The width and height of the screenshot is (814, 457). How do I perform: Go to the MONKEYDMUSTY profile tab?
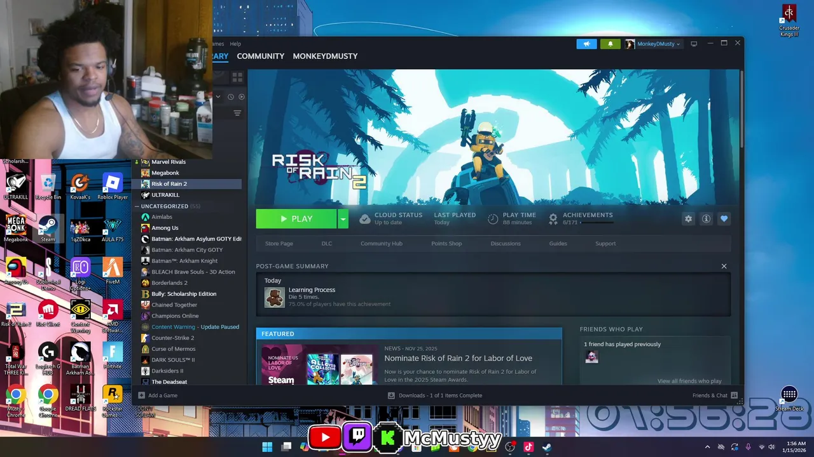pyautogui.click(x=325, y=56)
